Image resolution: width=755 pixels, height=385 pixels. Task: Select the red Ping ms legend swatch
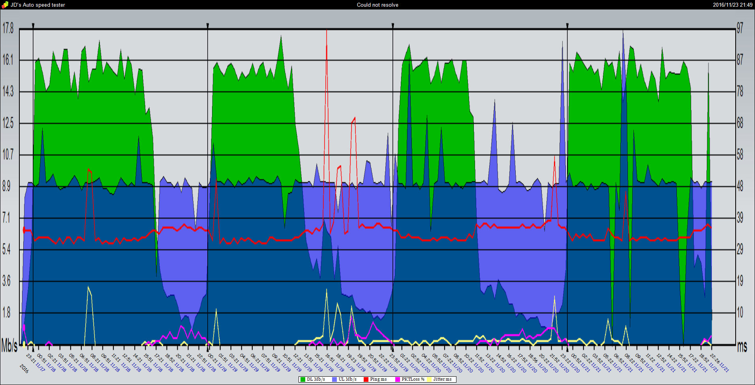[366, 379]
